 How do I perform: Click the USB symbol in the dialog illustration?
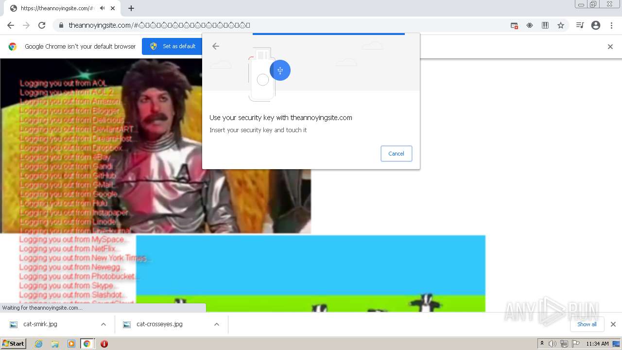click(x=280, y=70)
